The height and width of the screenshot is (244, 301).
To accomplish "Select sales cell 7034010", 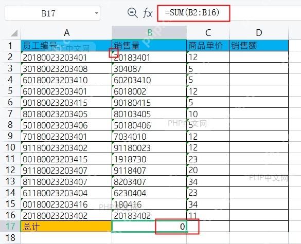I will point(149,136).
